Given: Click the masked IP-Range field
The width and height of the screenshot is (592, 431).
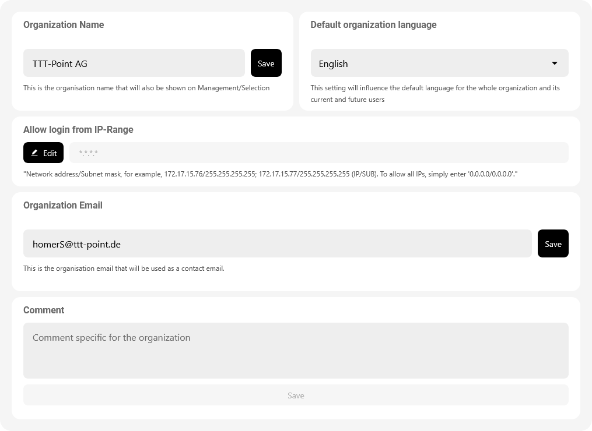Looking at the screenshot, I should tap(318, 153).
